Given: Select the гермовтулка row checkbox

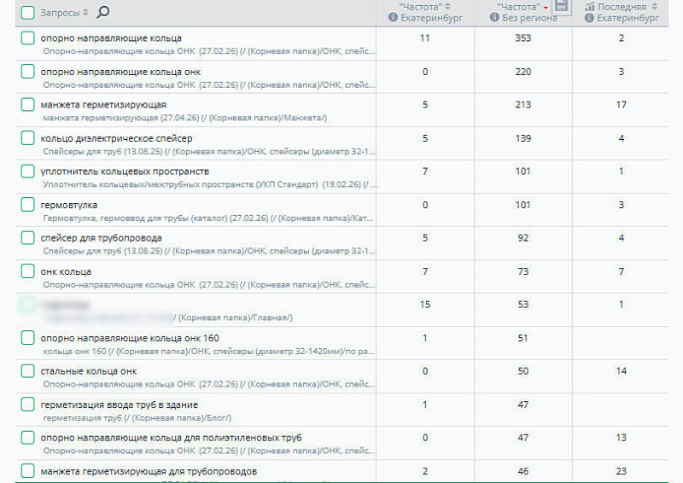Looking at the screenshot, I should (28, 204).
